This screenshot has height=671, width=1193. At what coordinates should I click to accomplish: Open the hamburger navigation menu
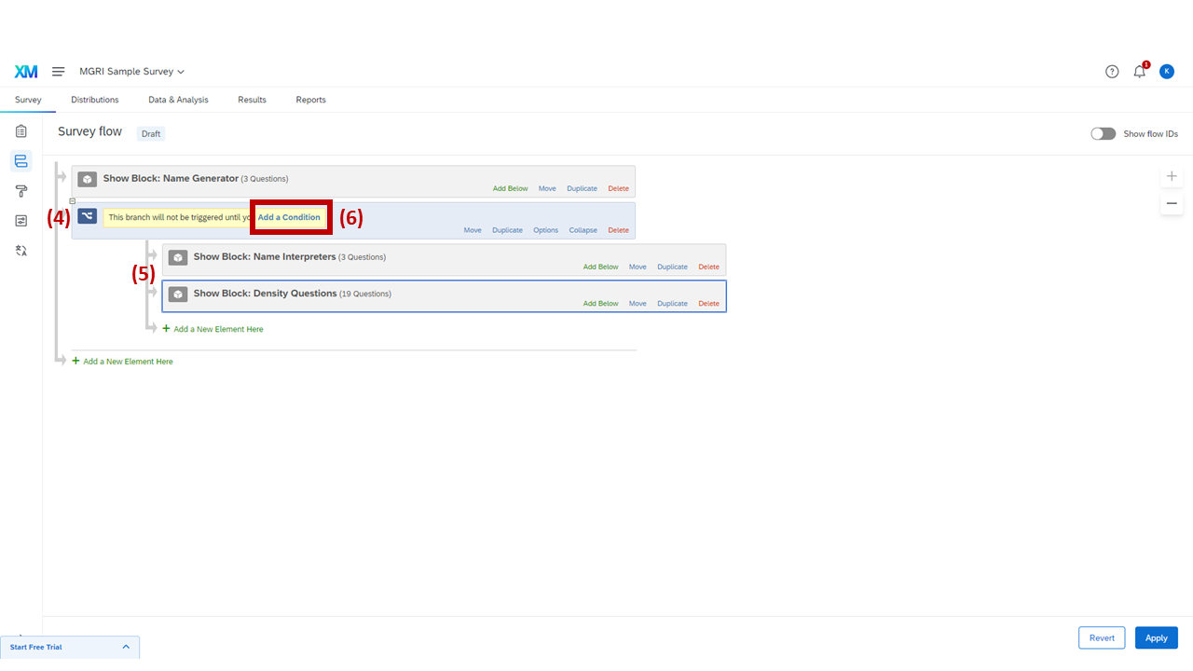click(x=58, y=72)
